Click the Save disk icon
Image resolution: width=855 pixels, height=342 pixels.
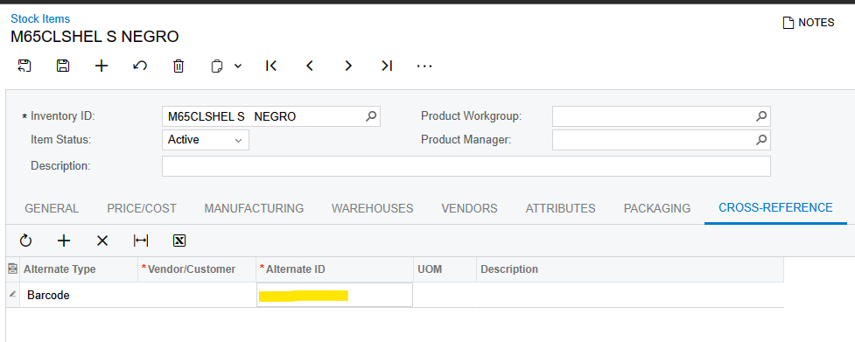[63, 66]
